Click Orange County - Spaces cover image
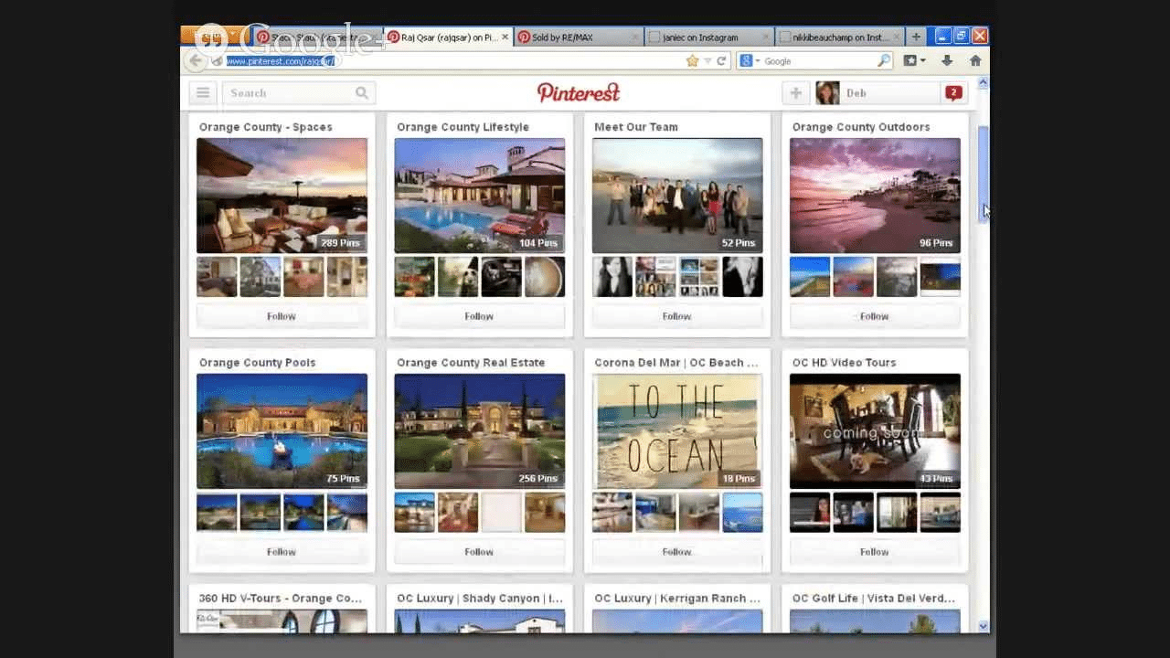This screenshot has width=1170, height=658. click(x=282, y=196)
